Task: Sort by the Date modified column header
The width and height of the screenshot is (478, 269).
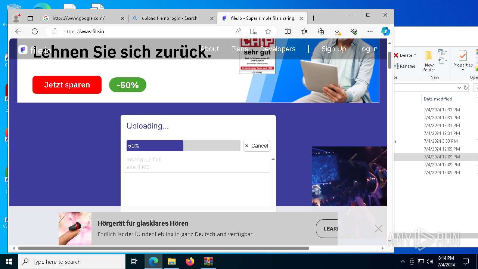Action: click(x=438, y=99)
